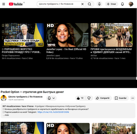Click the #обучениеТрейдингу hashtag
The height and width of the screenshot is (134, 137).
click(75, 106)
